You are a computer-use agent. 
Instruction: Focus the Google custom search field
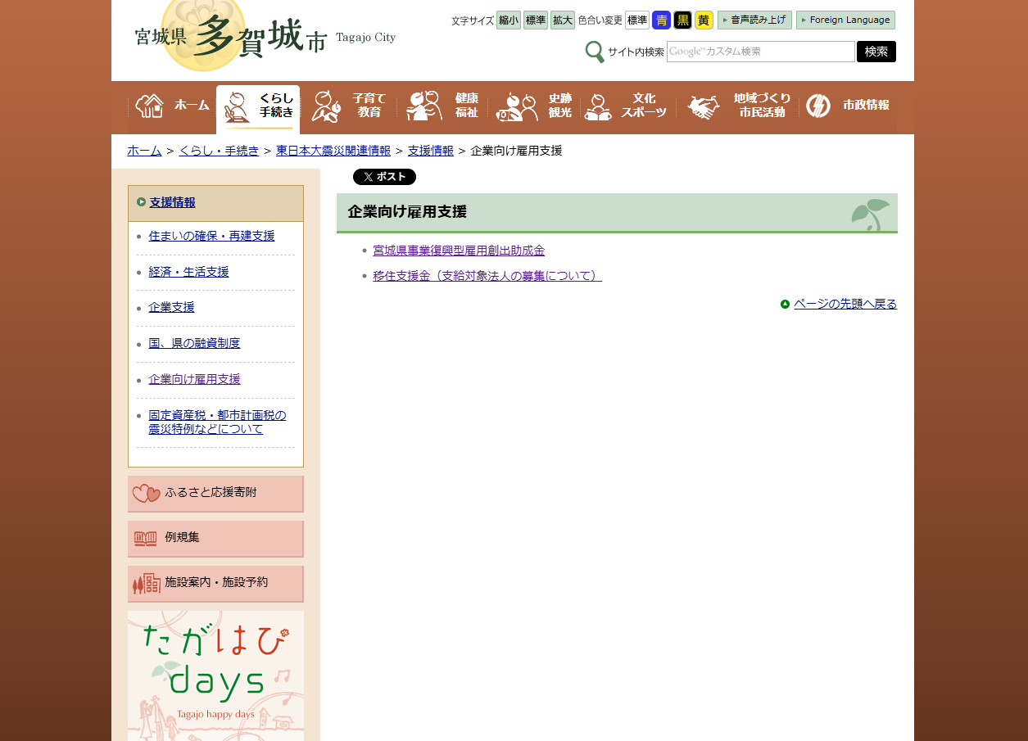click(761, 52)
